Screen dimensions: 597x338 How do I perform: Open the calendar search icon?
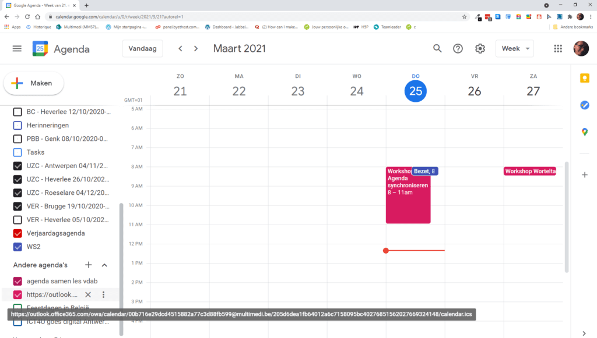437,49
